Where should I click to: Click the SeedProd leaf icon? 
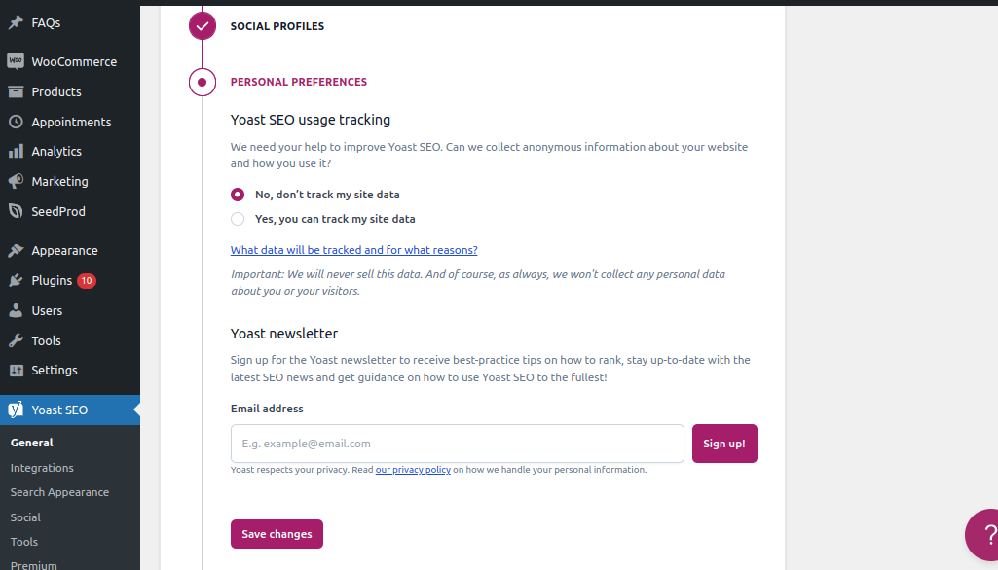click(x=16, y=211)
